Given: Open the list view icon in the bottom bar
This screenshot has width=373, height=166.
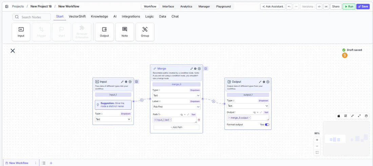Looking at the screenshot, I should coord(44,163).
